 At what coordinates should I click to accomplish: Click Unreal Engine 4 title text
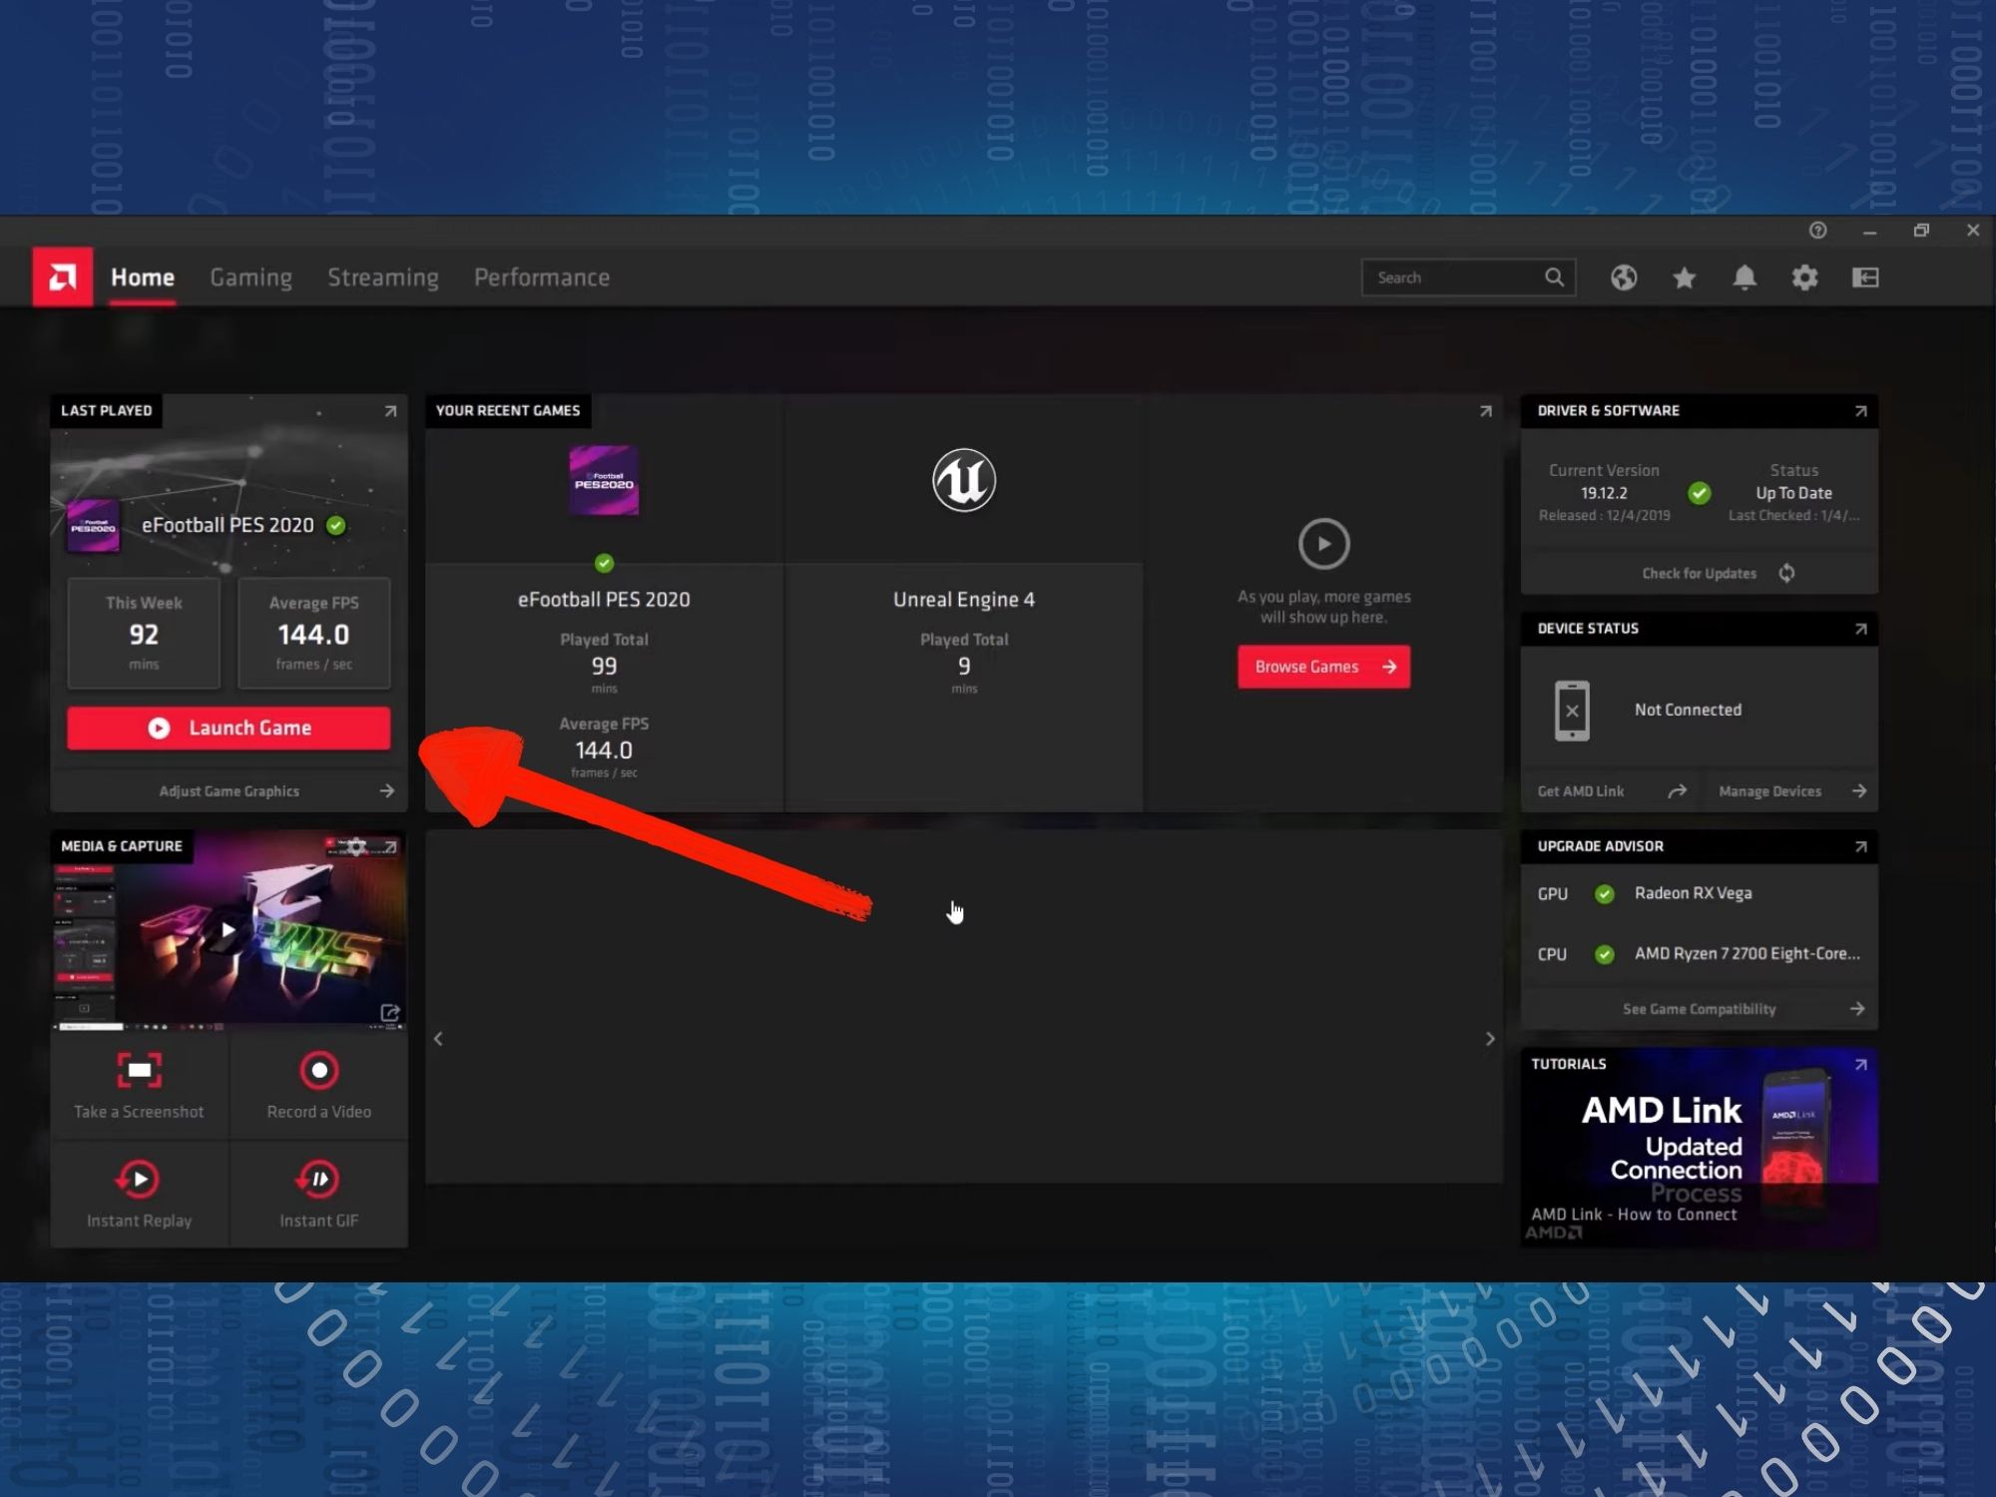pyautogui.click(x=964, y=600)
